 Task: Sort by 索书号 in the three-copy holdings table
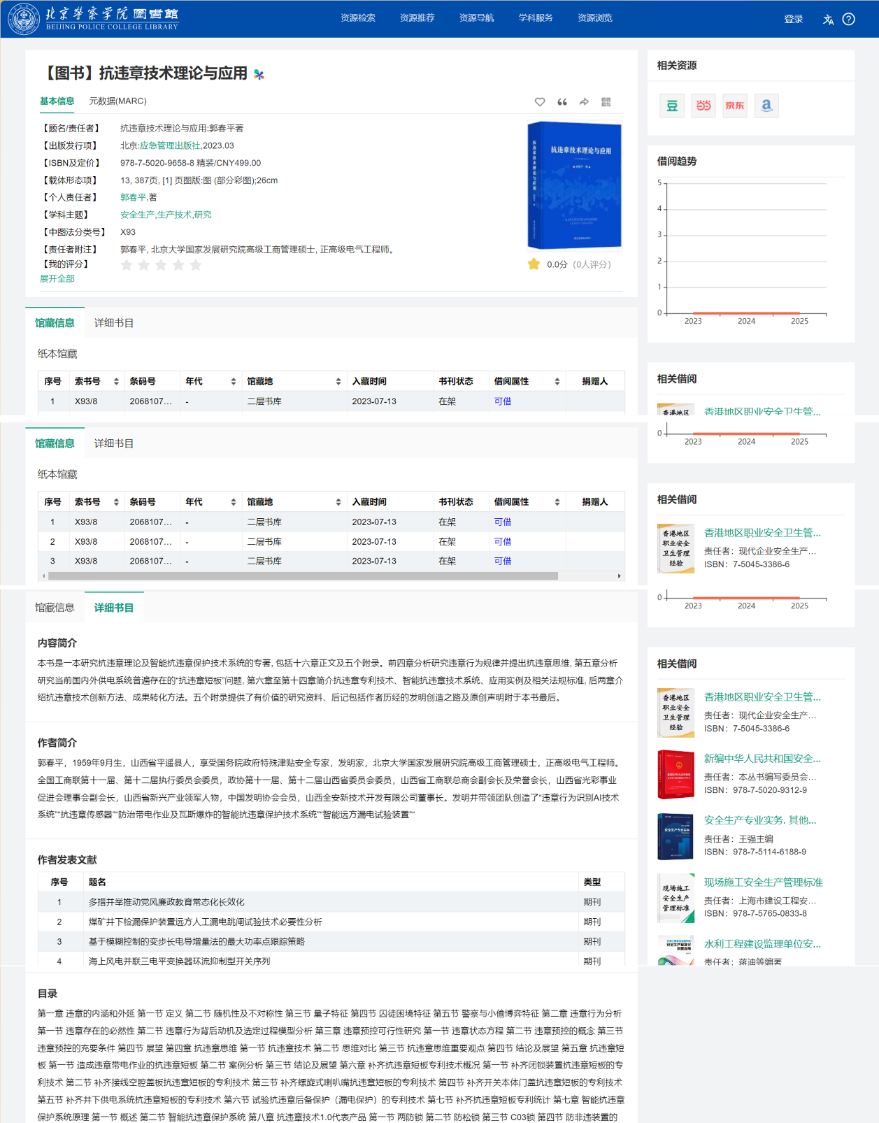(116, 502)
